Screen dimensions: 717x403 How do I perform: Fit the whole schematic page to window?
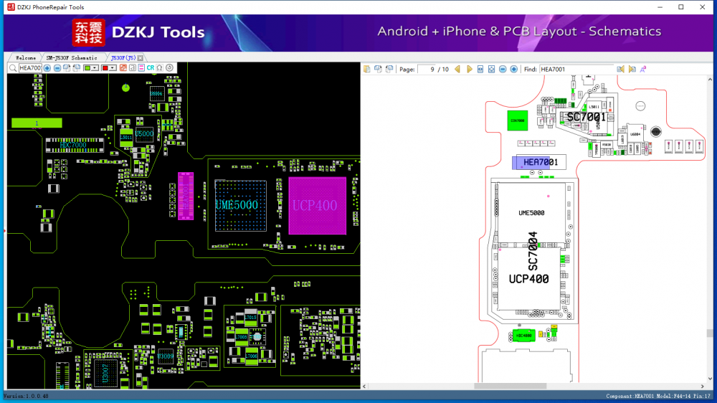tap(492, 69)
